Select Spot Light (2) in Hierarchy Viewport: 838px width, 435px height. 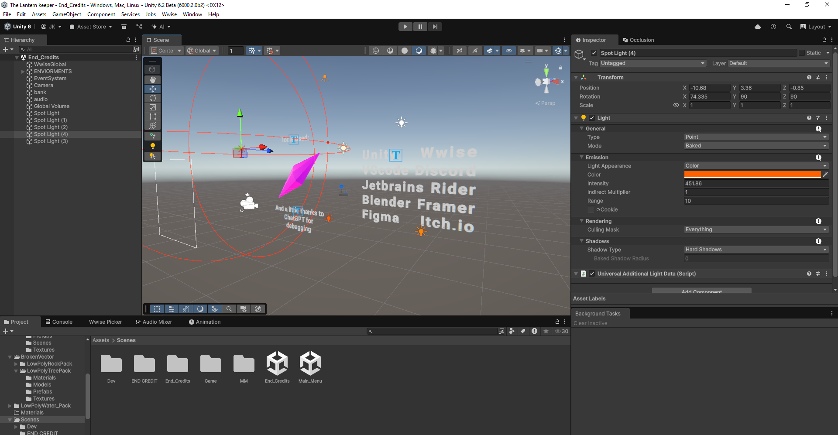[x=51, y=127]
